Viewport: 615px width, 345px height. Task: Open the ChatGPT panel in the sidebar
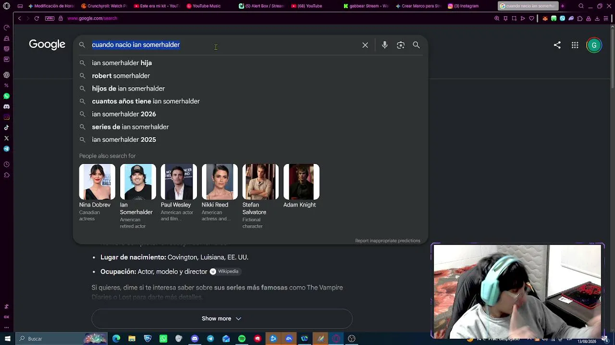coord(6,75)
